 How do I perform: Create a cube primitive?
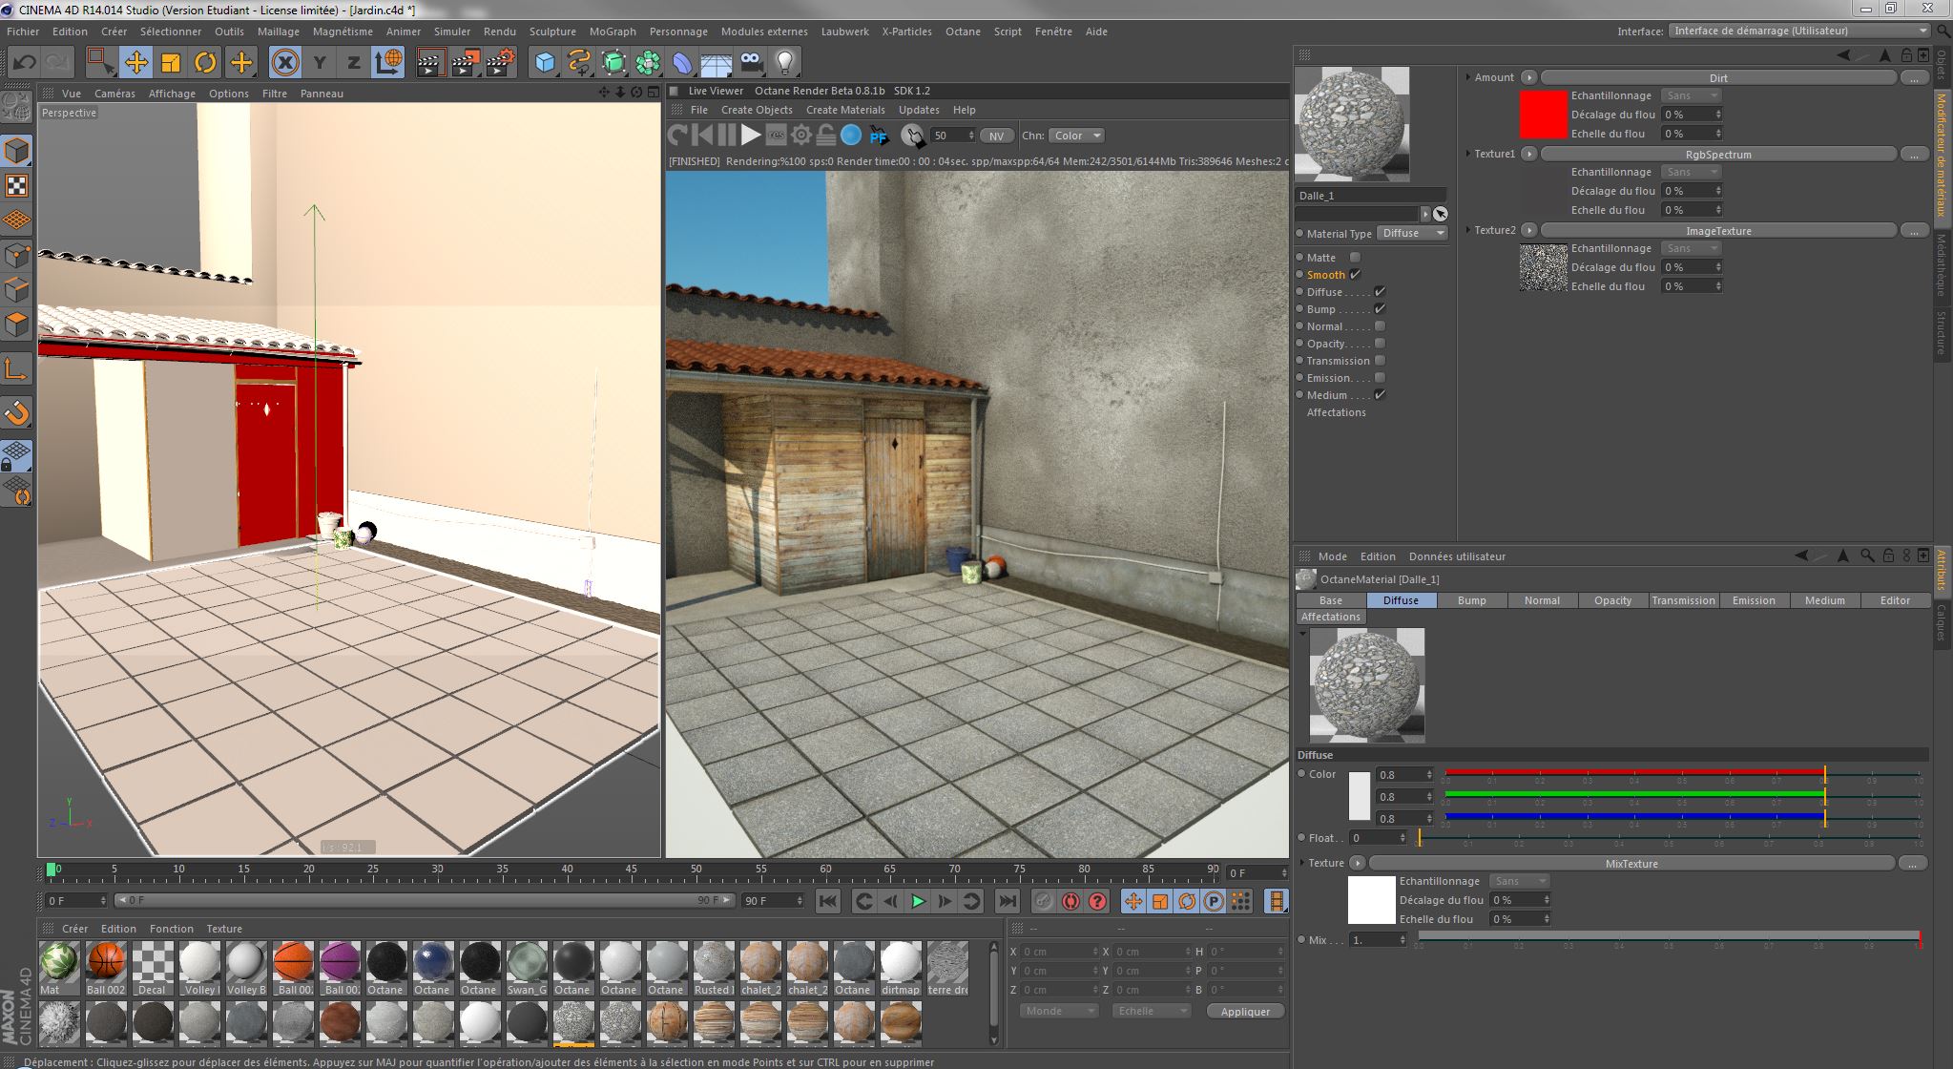(545, 63)
